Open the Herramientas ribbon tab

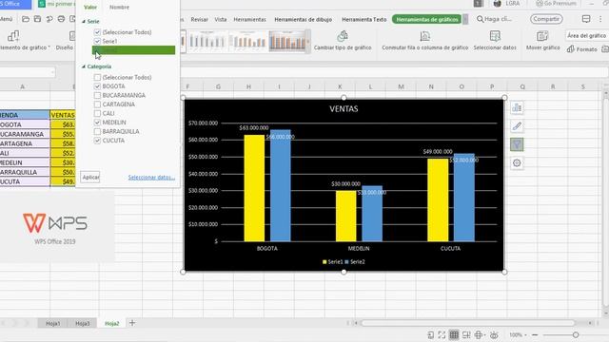pyautogui.click(x=249, y=19)
